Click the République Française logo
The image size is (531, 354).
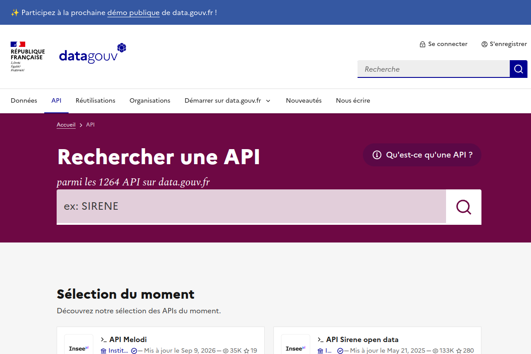click(27, 57)
